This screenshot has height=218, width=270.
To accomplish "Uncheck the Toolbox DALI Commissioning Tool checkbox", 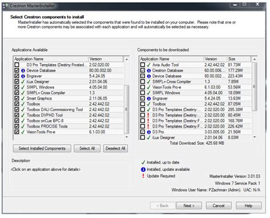I will pos(17,110).
